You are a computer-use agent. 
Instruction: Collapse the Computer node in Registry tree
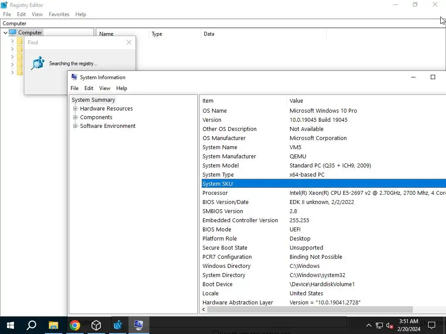coord(5,33)
